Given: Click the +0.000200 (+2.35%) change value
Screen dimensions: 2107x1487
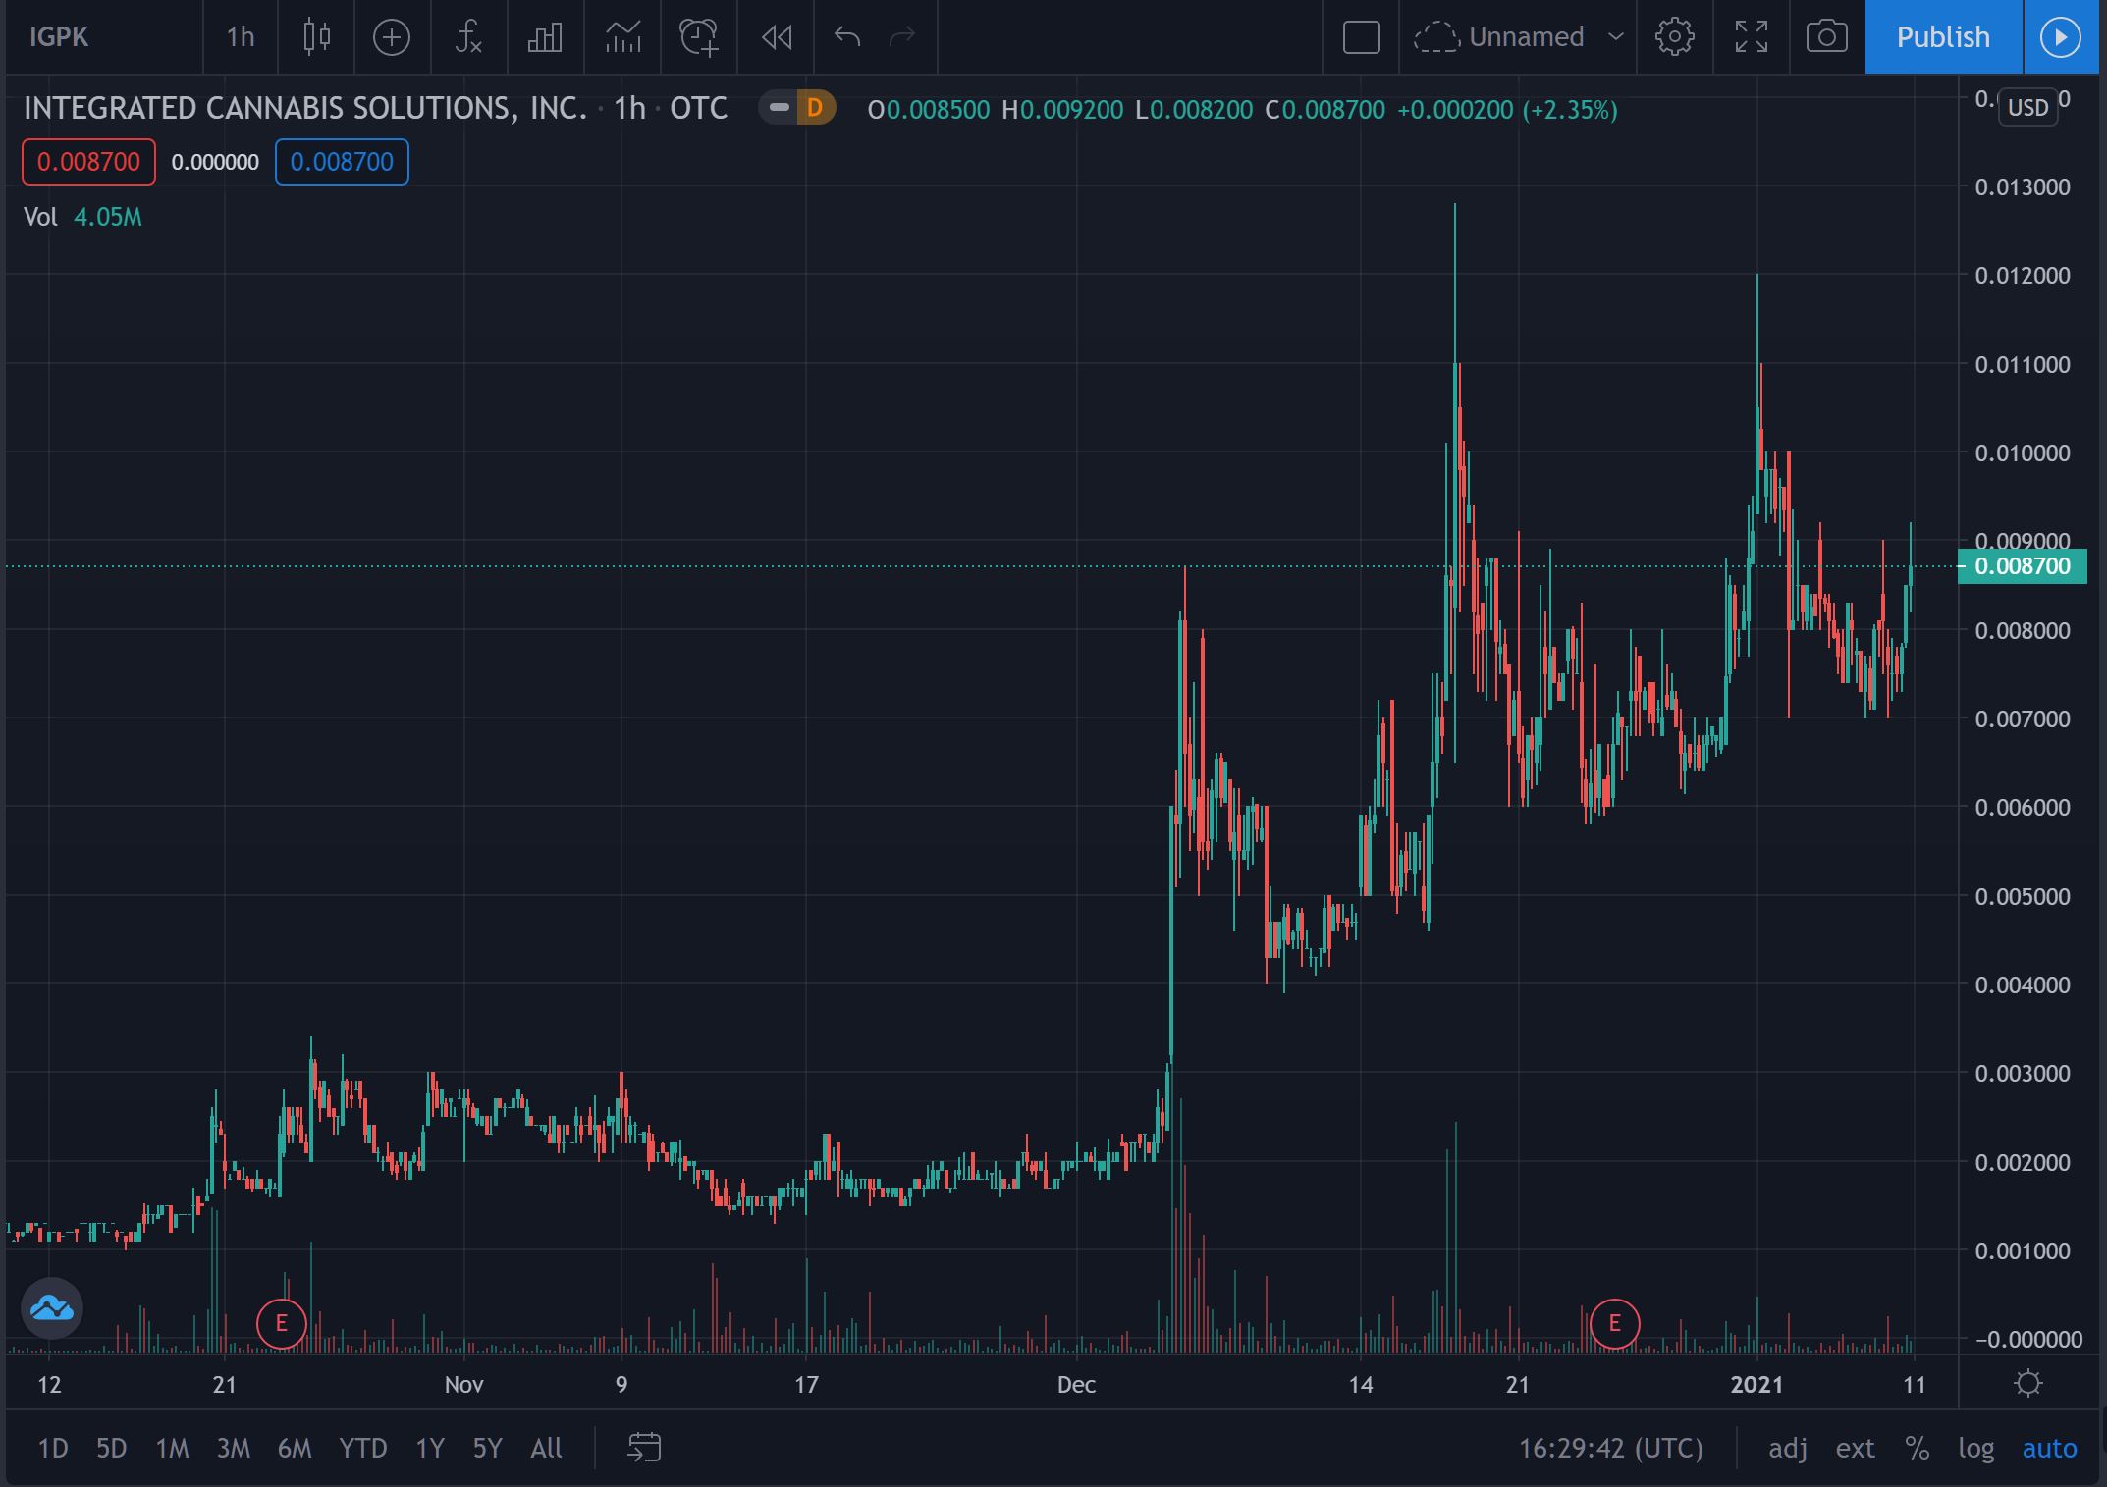Looking at the screenshot, I should click(1507, 109).
